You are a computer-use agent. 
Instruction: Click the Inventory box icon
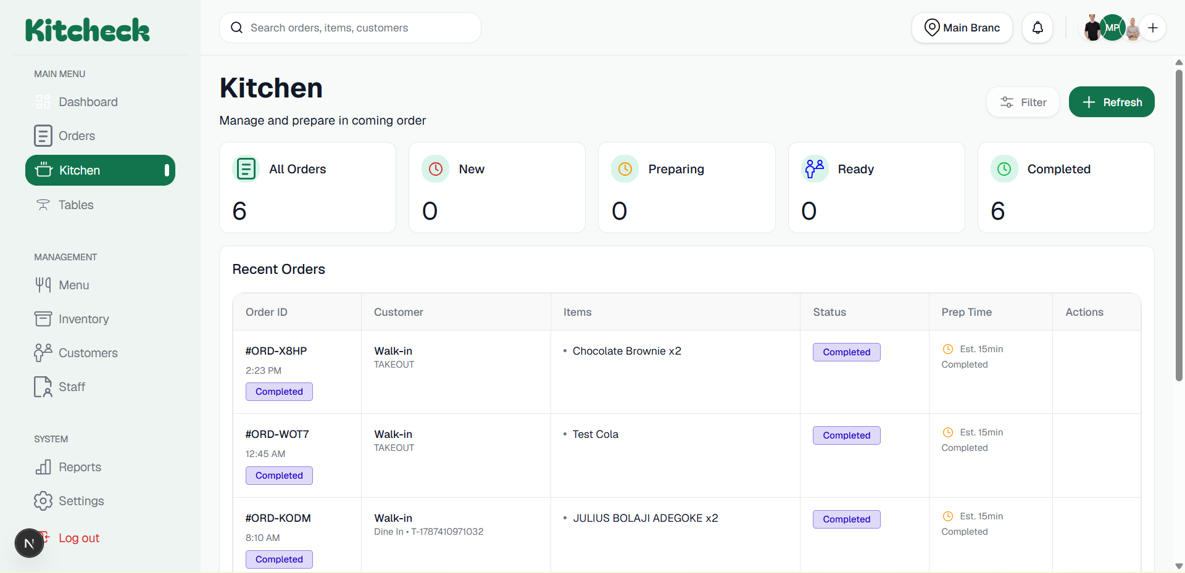(43, 319)
